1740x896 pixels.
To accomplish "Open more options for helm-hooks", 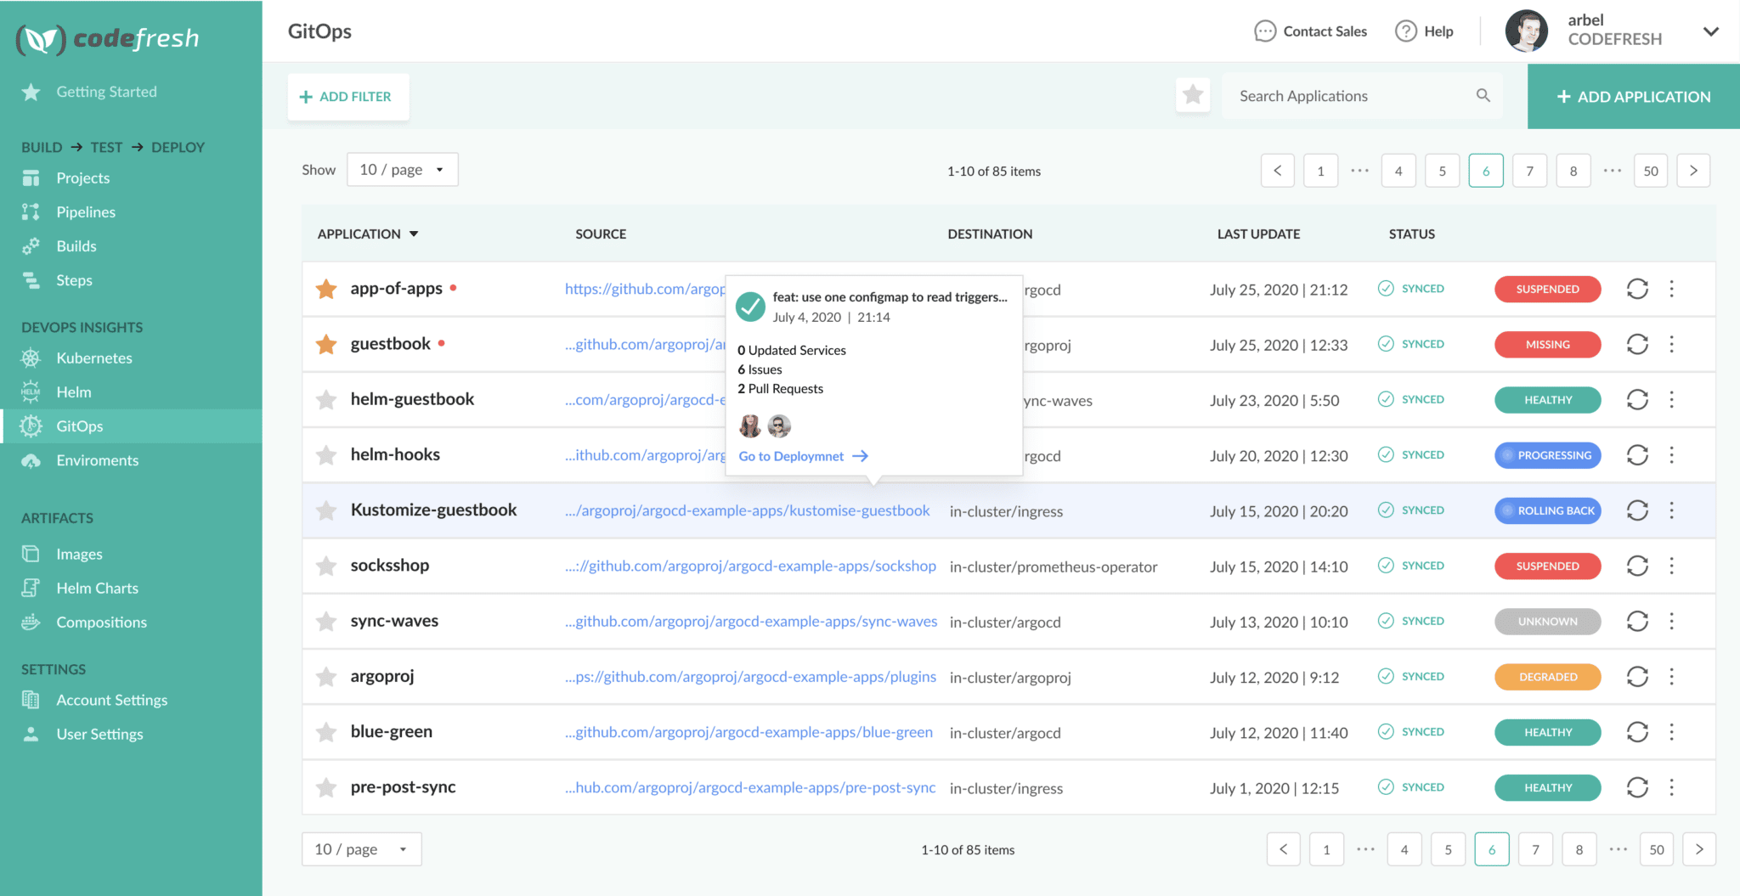I will pyautogui.click(x=1671, y=455).
